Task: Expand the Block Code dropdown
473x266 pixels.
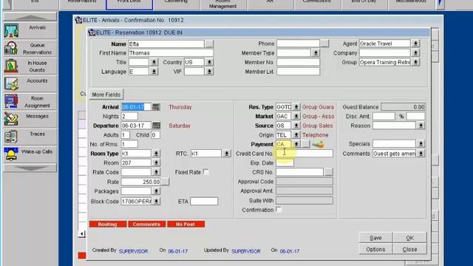Action: [x=156, y=201]
